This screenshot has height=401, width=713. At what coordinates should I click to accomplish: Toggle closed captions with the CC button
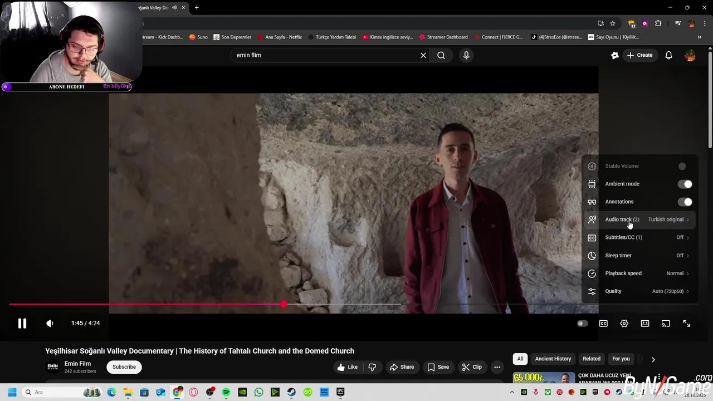(x=603, y=324)
